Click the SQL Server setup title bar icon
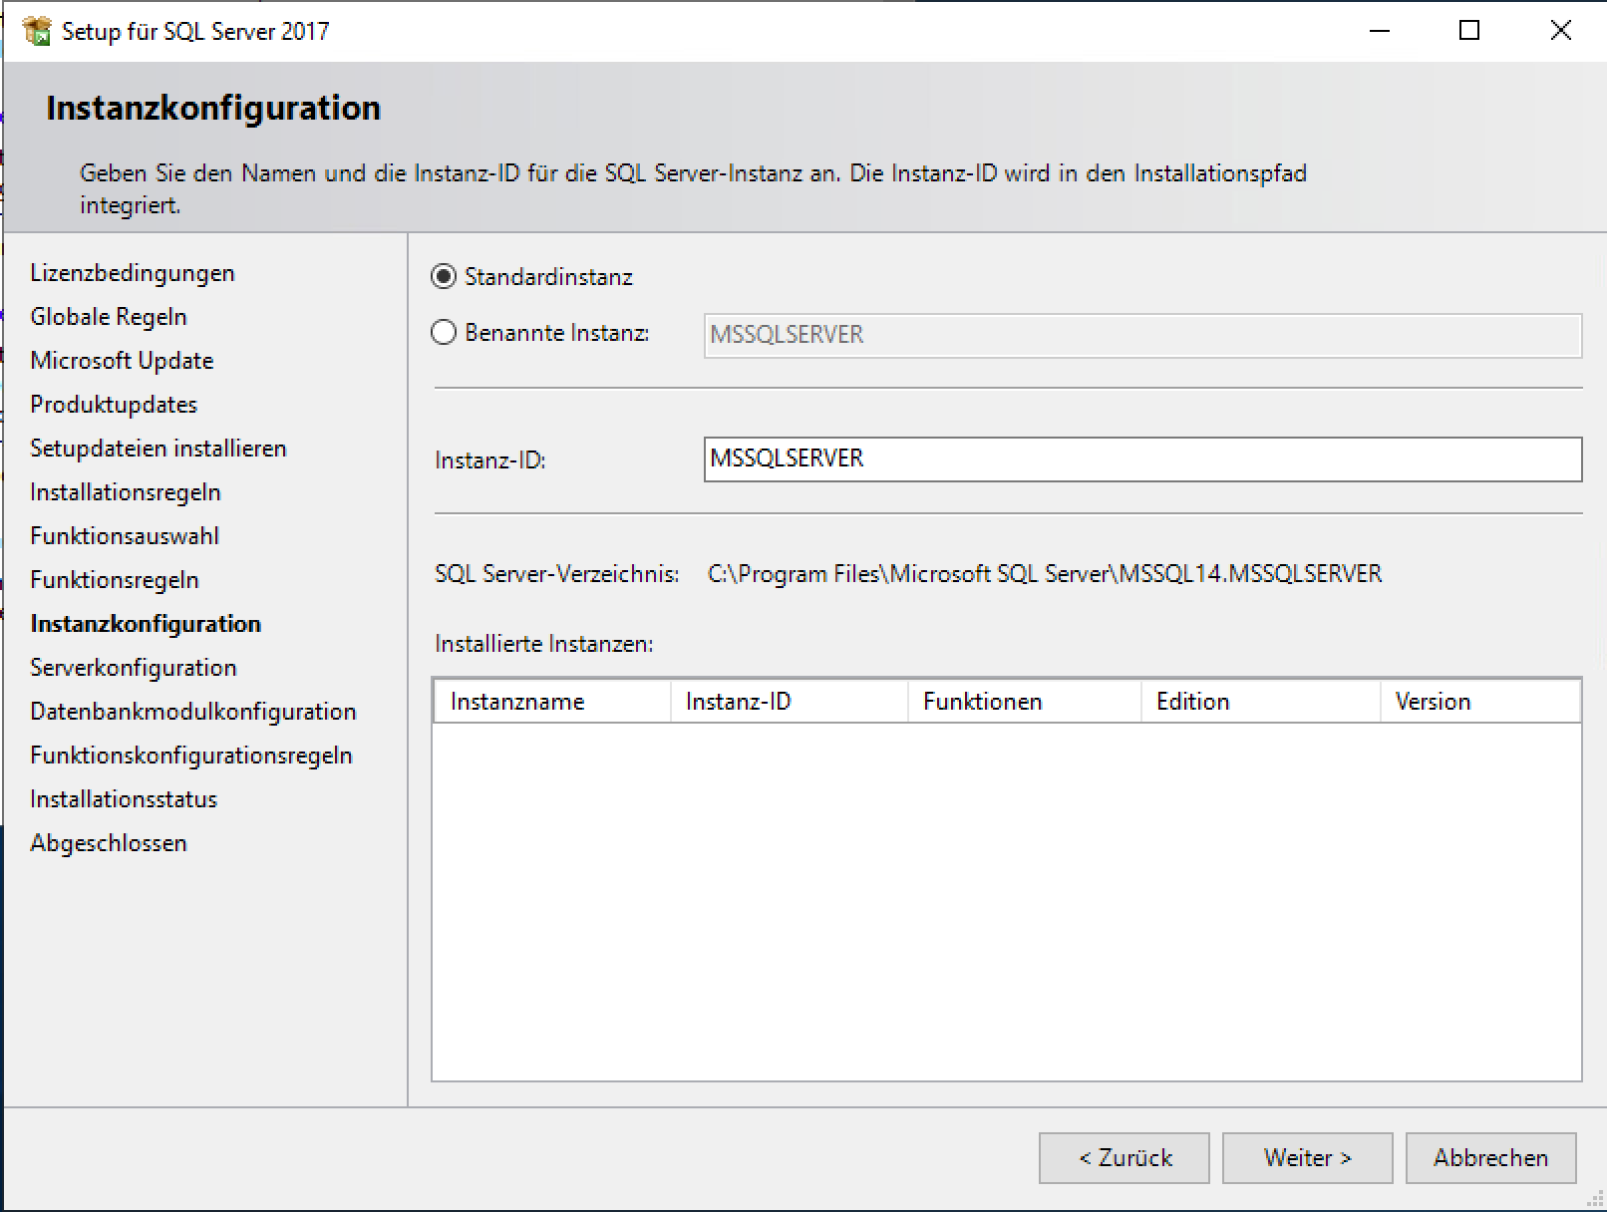This screenshot has width=1607, height=1212. (x=37, y=31)
